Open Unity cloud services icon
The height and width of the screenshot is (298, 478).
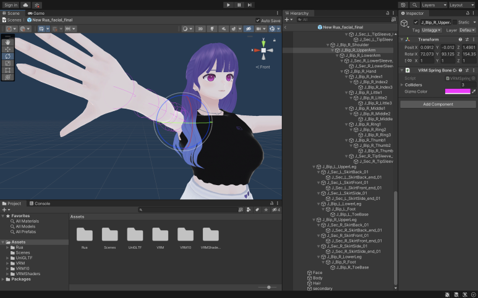[x=25, y=5]
